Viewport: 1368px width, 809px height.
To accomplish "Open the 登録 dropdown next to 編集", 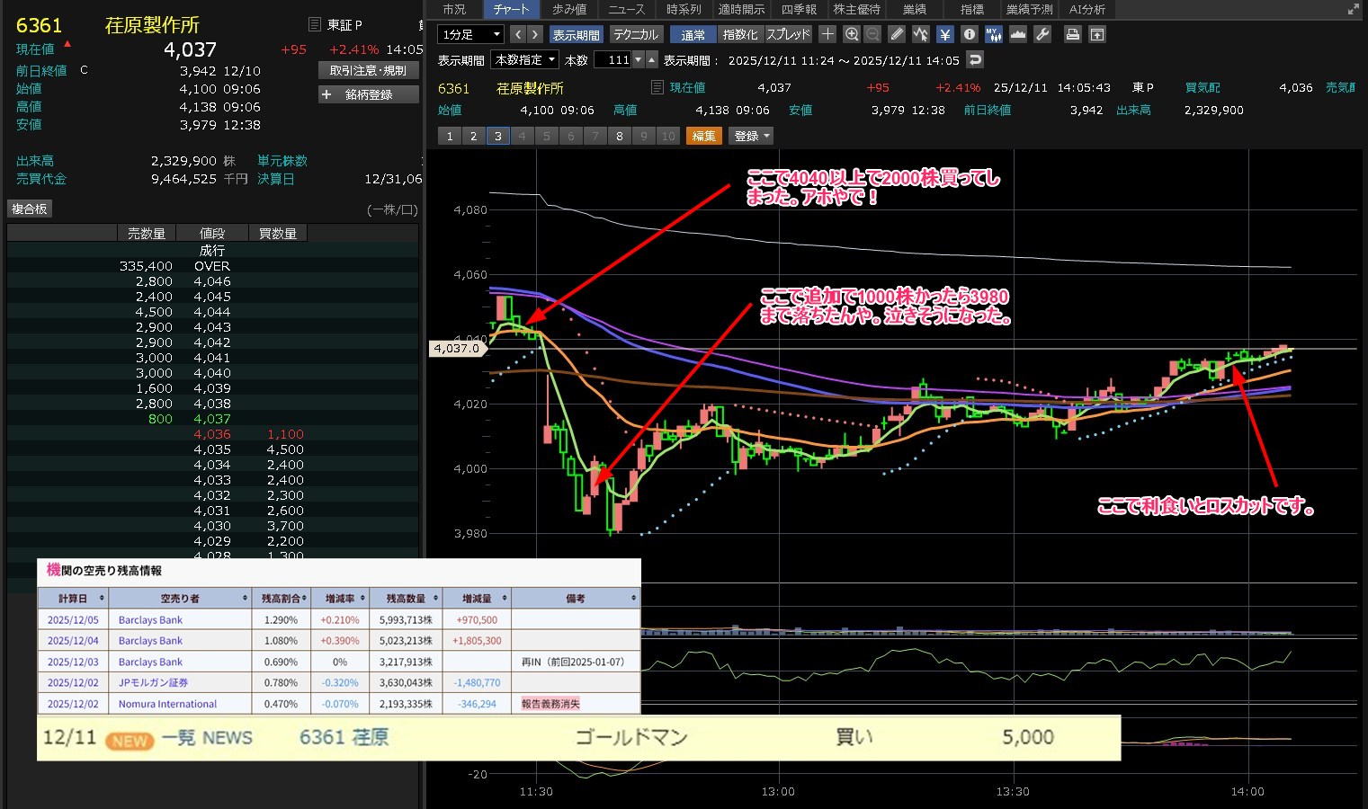I will pyautogui.click(x=752, y=137).
